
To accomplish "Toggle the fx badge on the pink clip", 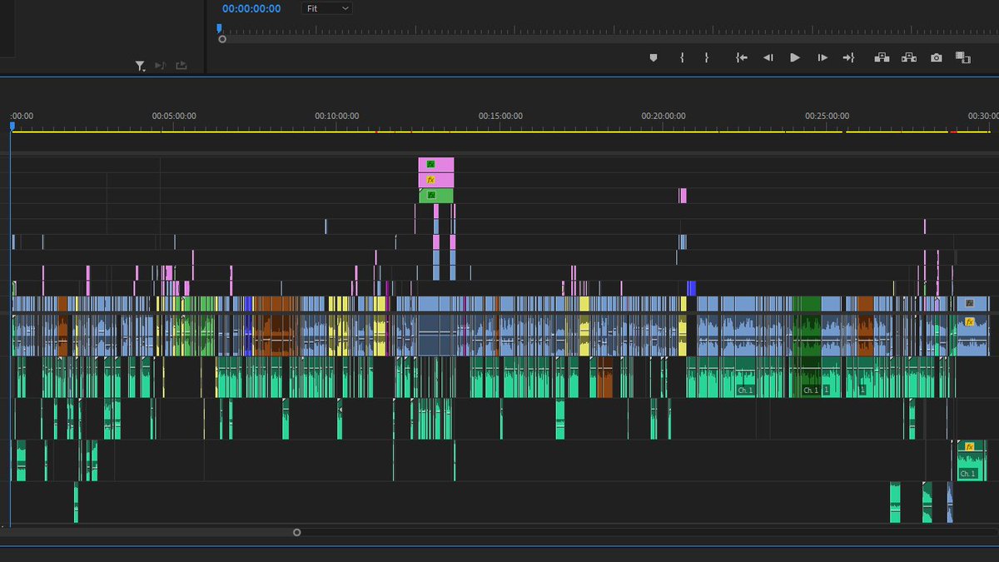I will click(x=432, y=178).
